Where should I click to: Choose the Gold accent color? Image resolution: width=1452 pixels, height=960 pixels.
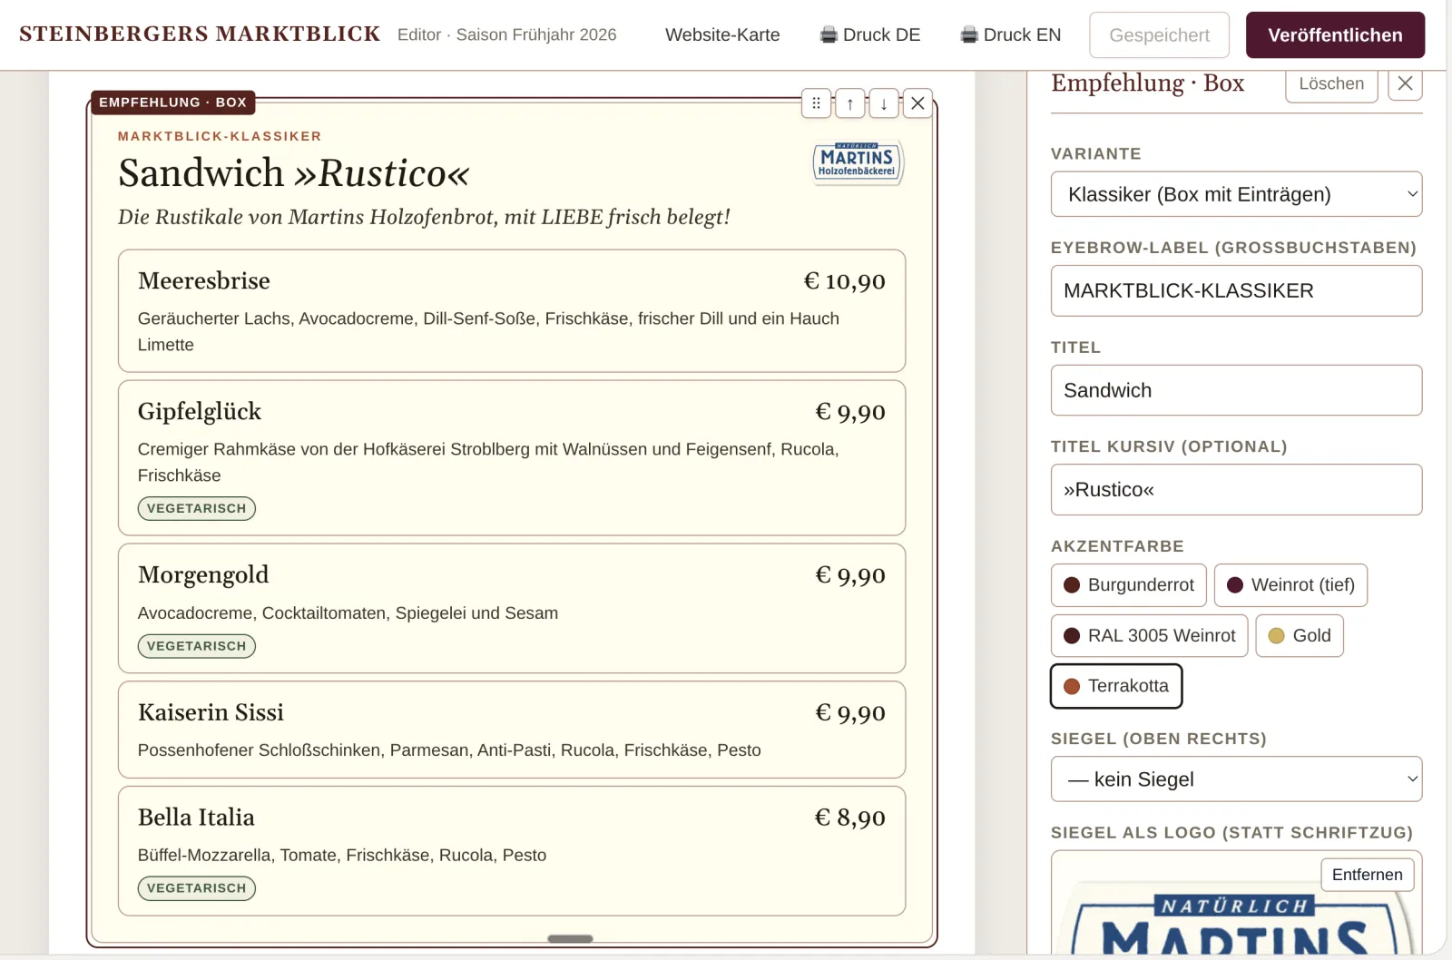coord(1300,636)
